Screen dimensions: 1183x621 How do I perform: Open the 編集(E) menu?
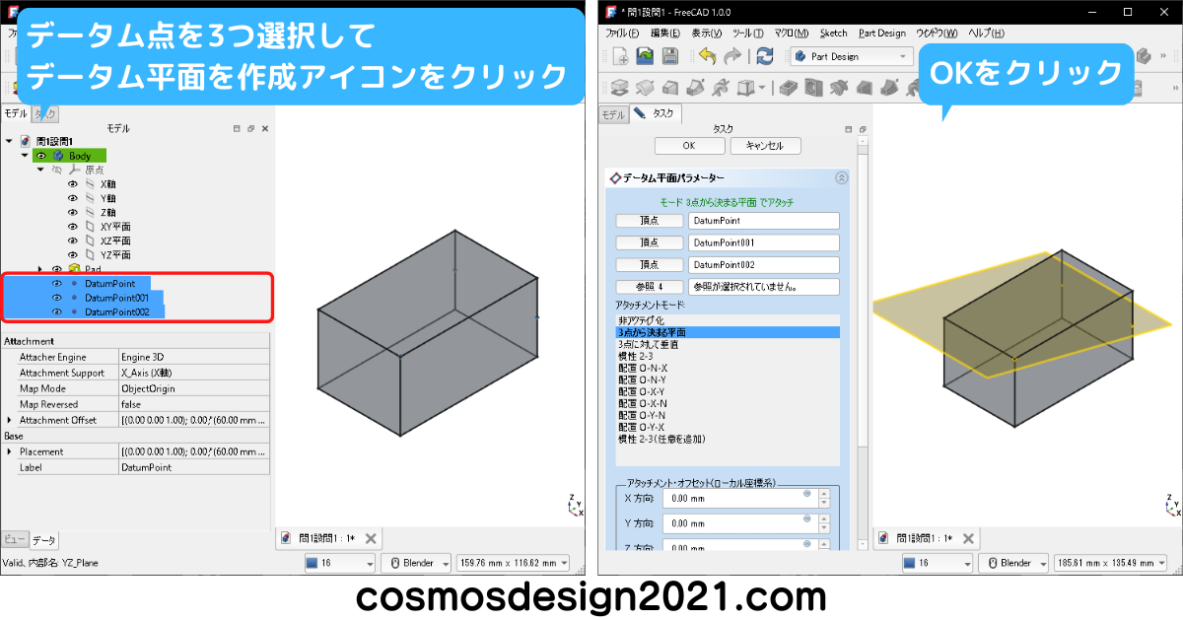pos(665,33)
